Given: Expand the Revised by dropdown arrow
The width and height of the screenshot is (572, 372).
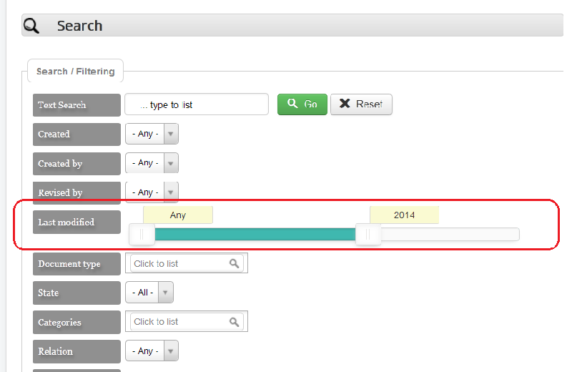Looking at the screenshot, I should click(x=171, y=192).
